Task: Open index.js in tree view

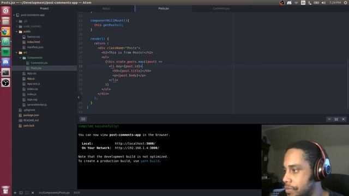Action: pos(32,94)
